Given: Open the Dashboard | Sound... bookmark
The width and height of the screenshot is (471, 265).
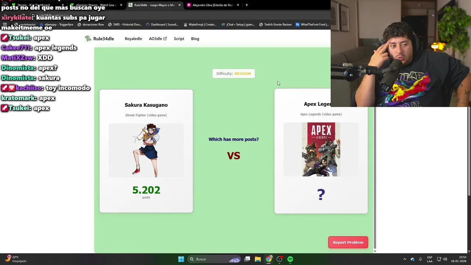Looking at the screenshot, I should [162, 25].
